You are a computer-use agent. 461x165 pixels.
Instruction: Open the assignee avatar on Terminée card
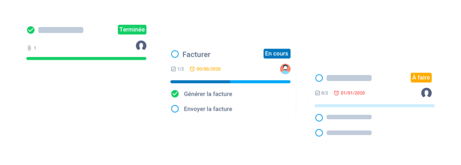tap(141, 46)
